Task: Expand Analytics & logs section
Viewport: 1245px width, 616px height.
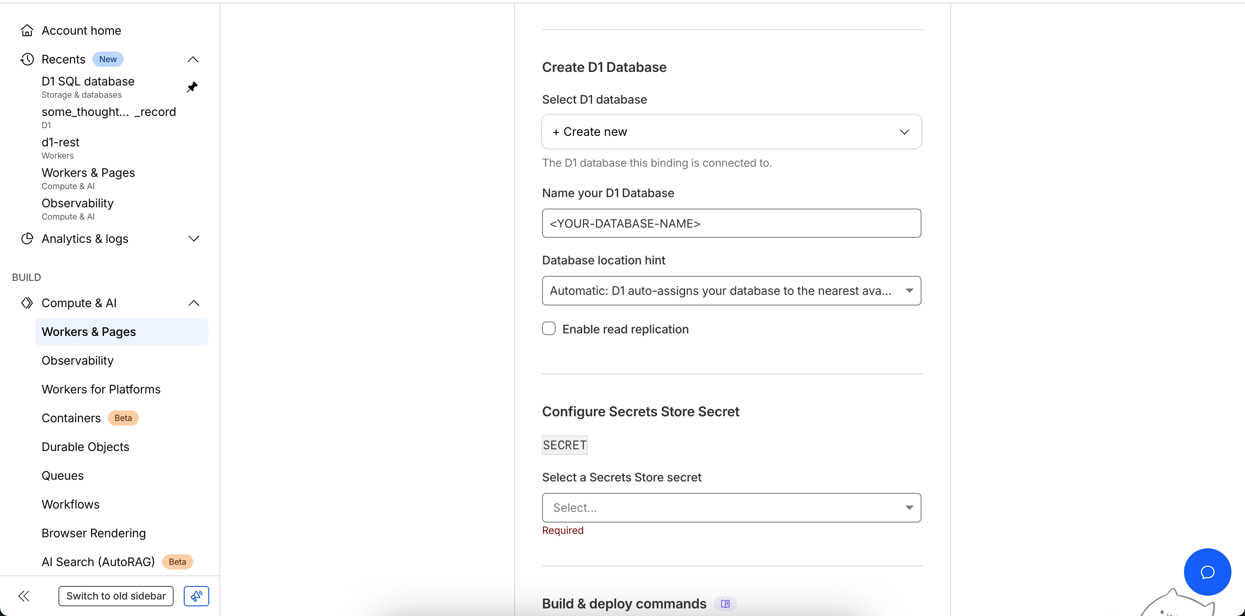Action: pos(194,239)
